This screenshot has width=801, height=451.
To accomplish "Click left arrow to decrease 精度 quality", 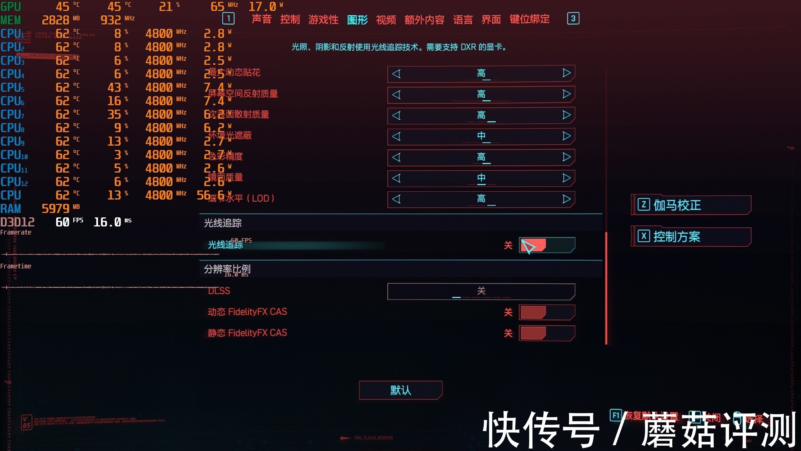I will click(x=396, y=156).
